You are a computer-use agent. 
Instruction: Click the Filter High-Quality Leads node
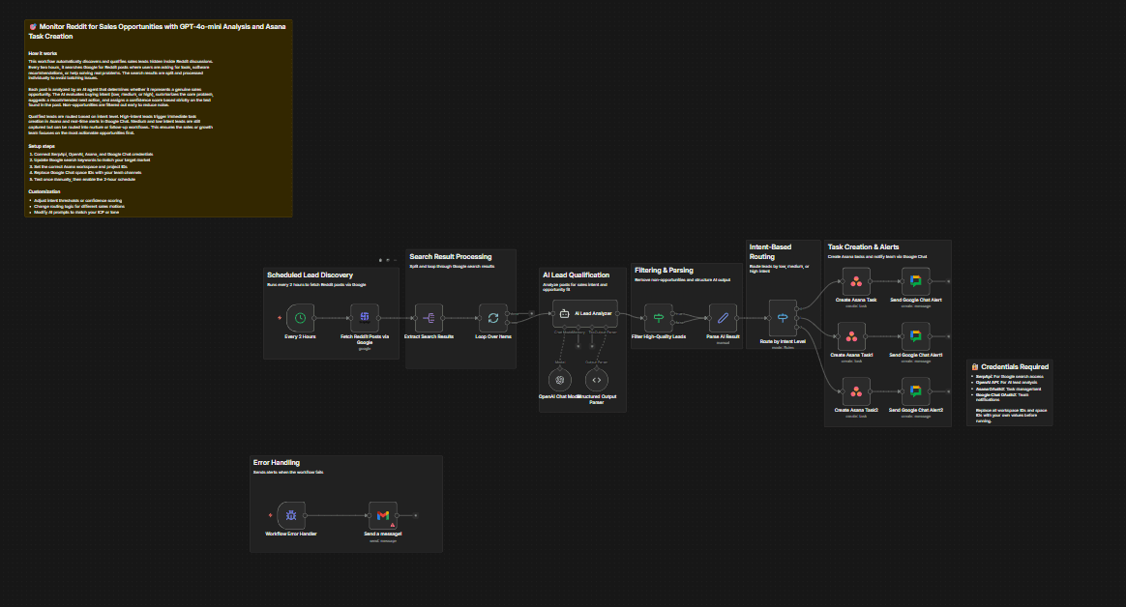click(x=659, y=317)
